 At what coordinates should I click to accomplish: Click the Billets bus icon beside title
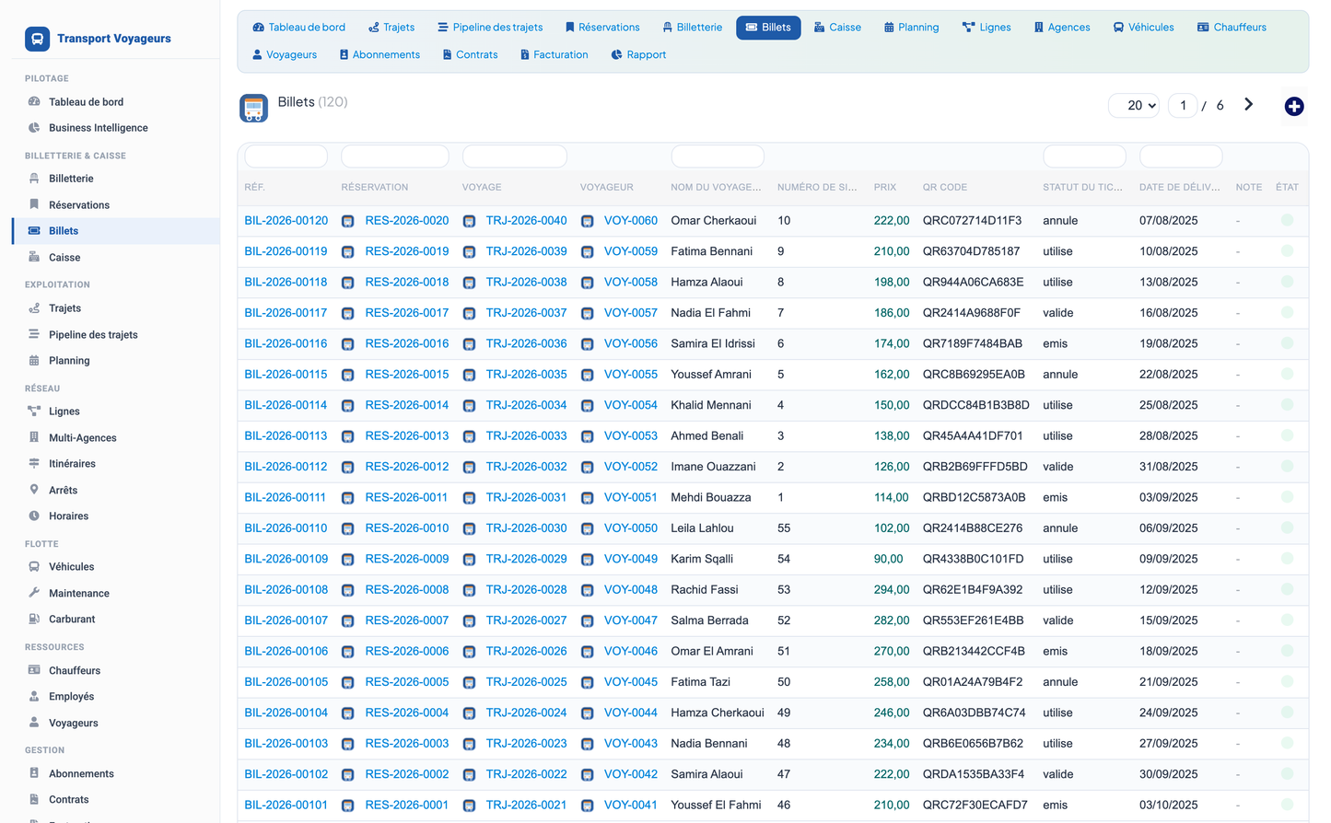click(253, 109)
